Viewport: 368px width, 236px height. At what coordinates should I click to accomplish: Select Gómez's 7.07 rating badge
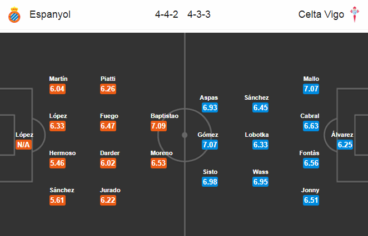(x=210, y=145)
